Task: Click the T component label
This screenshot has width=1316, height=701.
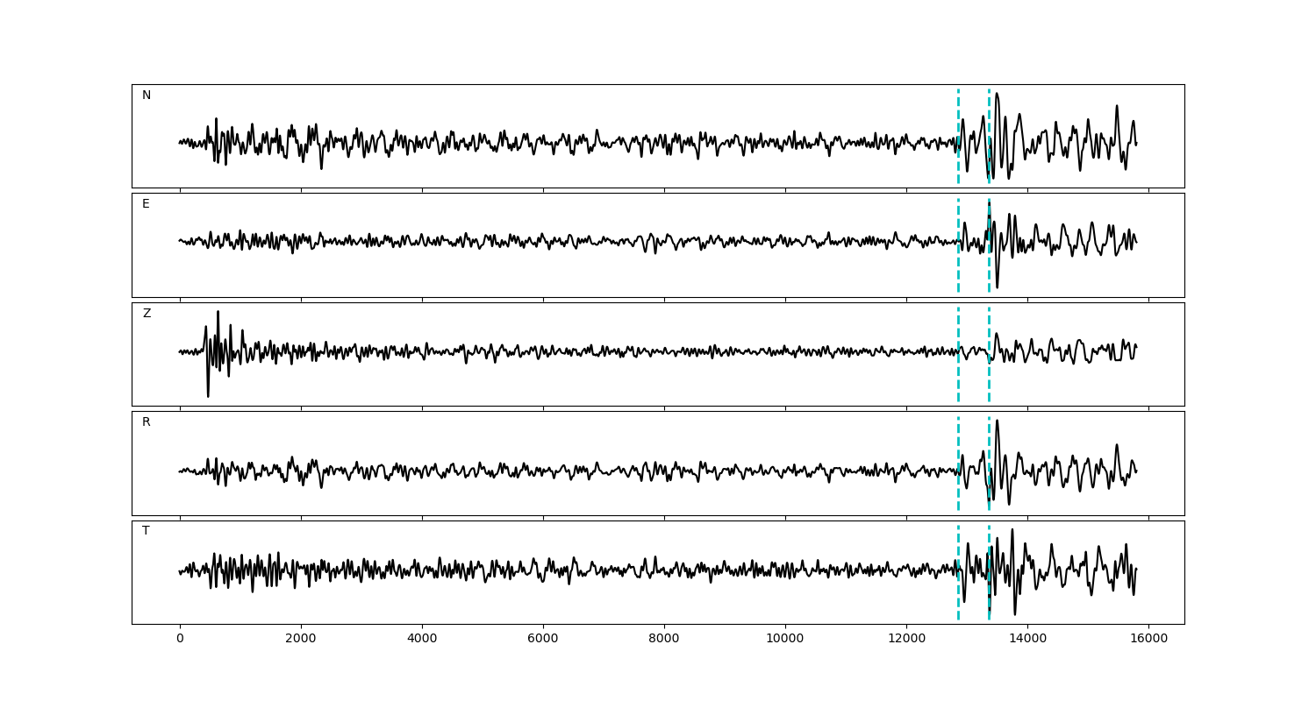Action: click(x=146, y=531)
